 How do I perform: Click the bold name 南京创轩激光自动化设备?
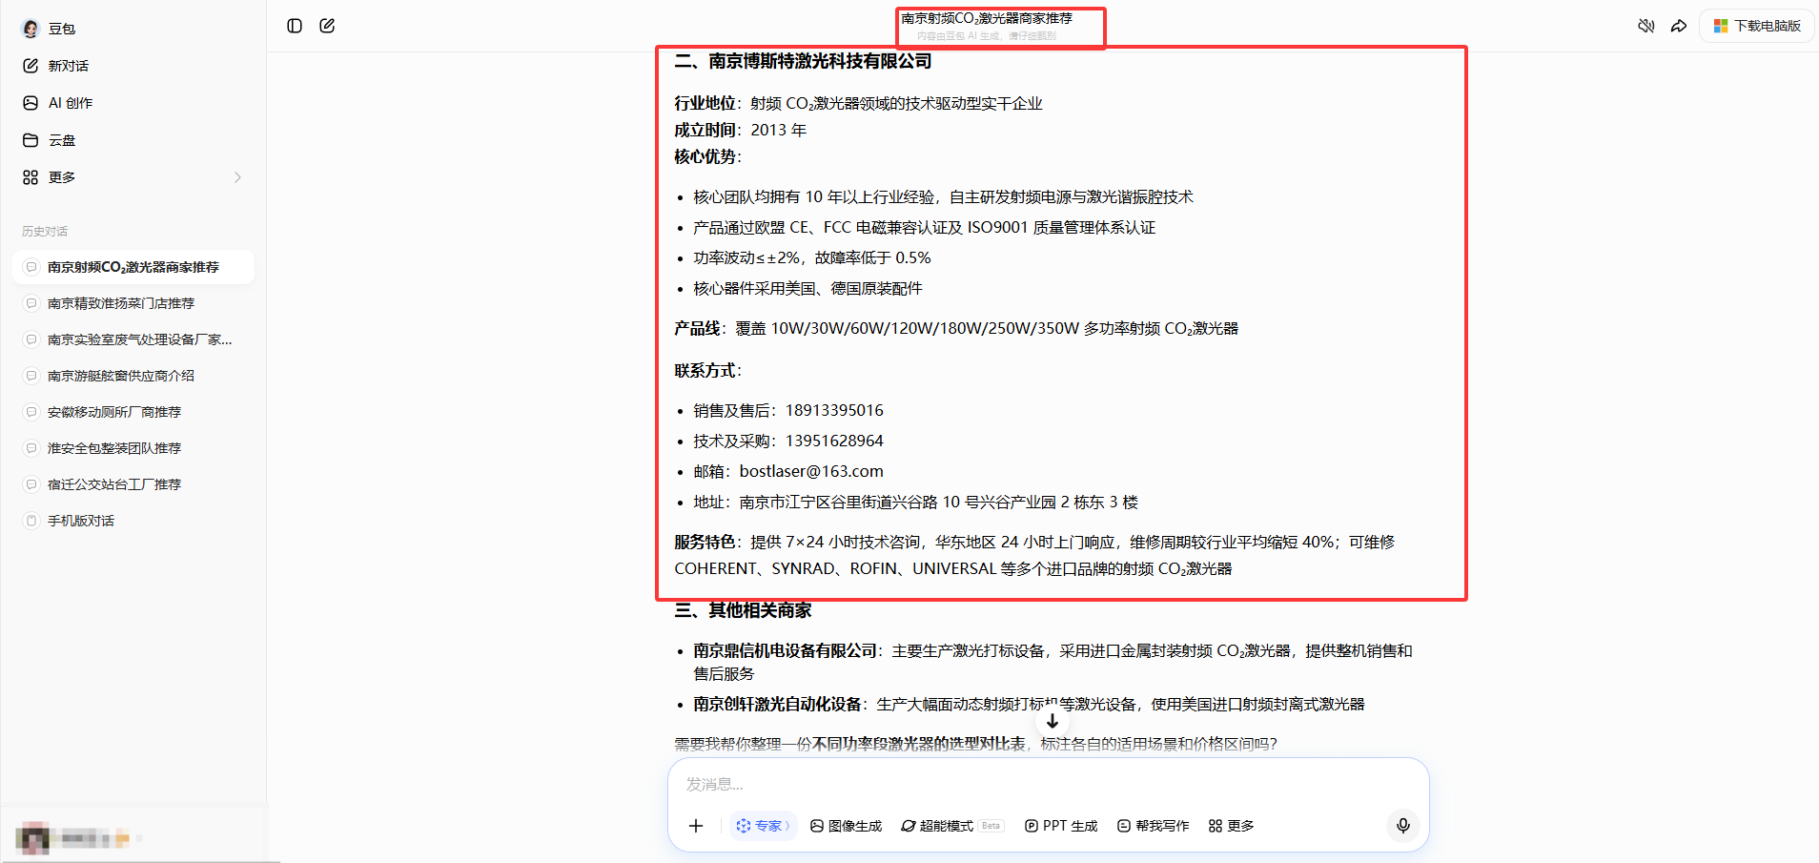coord(777,704)
